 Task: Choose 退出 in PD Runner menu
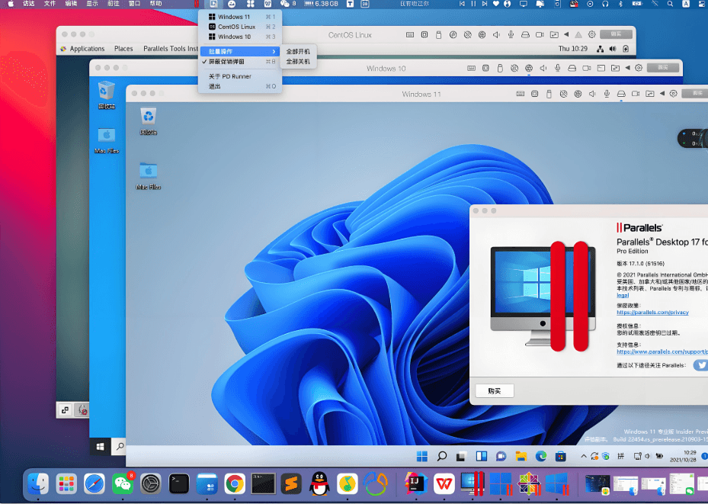click(x=240, y=86)
